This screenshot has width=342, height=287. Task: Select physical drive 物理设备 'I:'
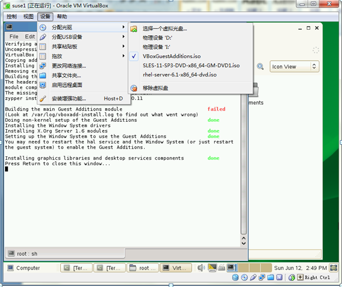(191, 47)
